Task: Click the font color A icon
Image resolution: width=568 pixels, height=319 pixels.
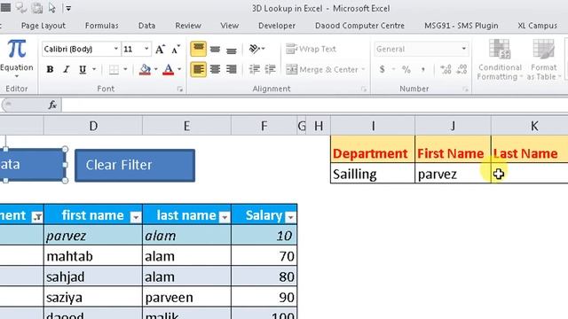Action: coord(168,69)
